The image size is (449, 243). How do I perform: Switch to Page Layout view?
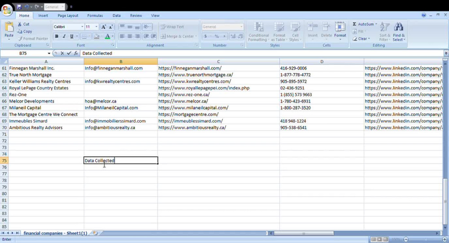(x=379, y=239)
